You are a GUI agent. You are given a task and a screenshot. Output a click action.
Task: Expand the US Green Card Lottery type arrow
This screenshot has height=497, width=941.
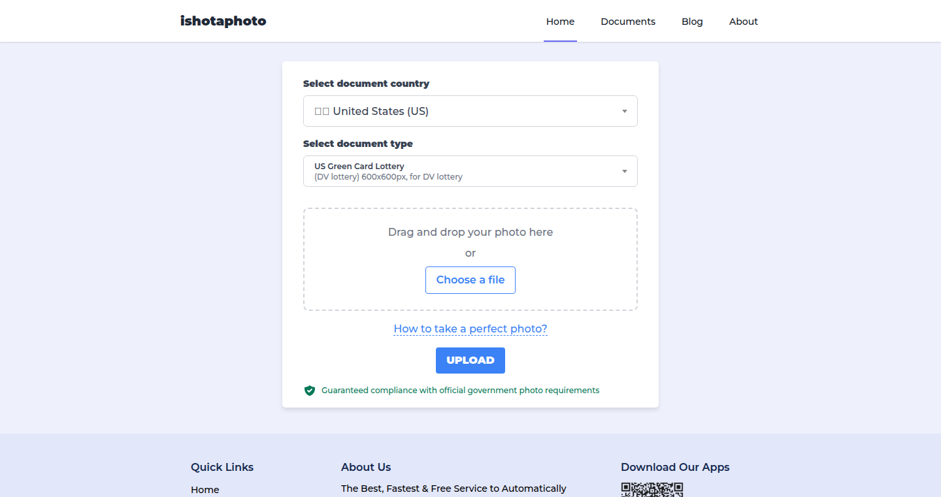pos(625,172)
